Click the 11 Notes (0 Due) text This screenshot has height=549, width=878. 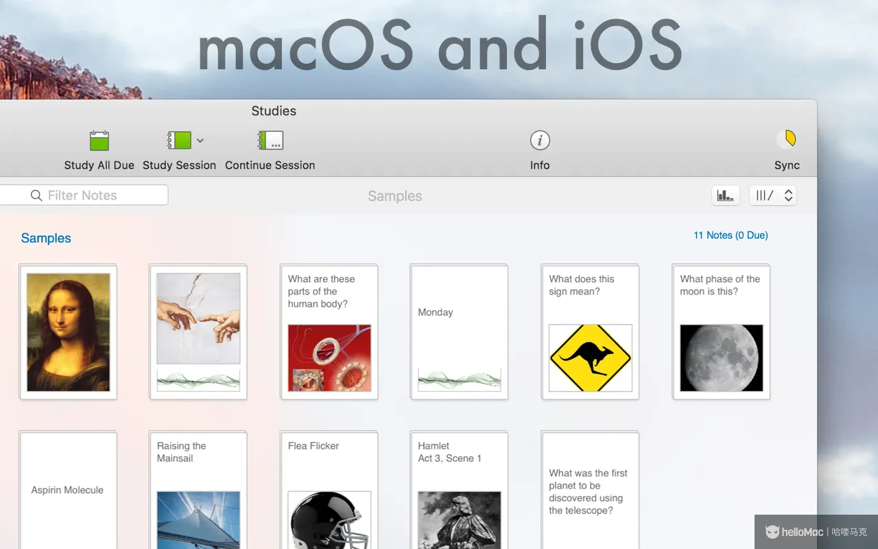pos(731,235)
